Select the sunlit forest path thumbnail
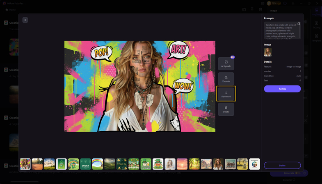Image resolution: width=322 pixels, height=184 pixels. [194, 164]
